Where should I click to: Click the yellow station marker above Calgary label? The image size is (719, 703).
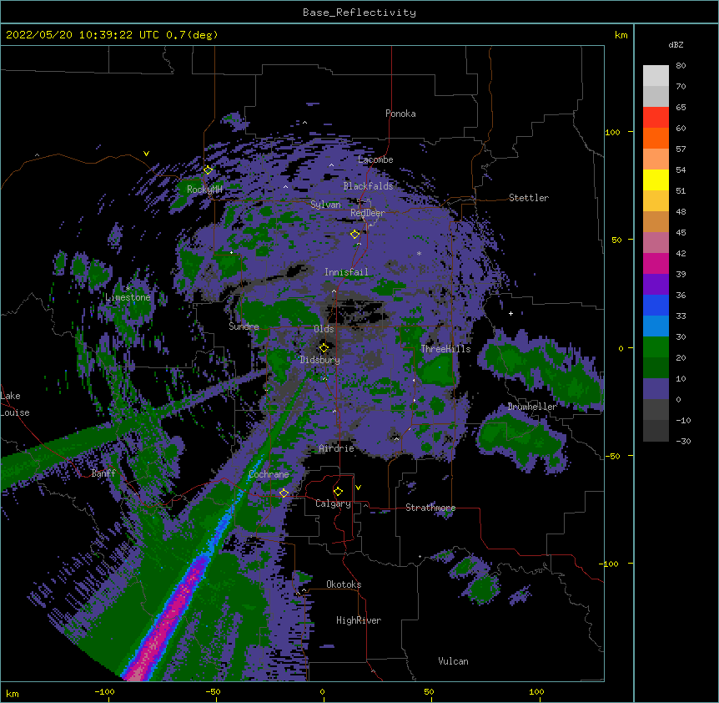[x=338, y=492]
